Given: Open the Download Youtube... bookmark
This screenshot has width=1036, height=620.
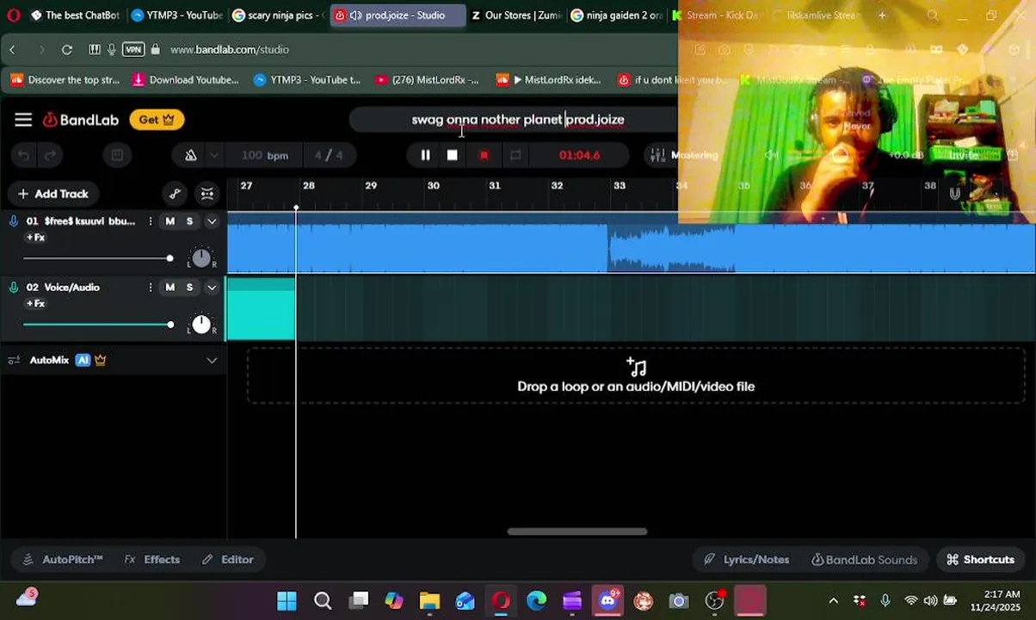Looking at the screenshot, I should point(186,80).
